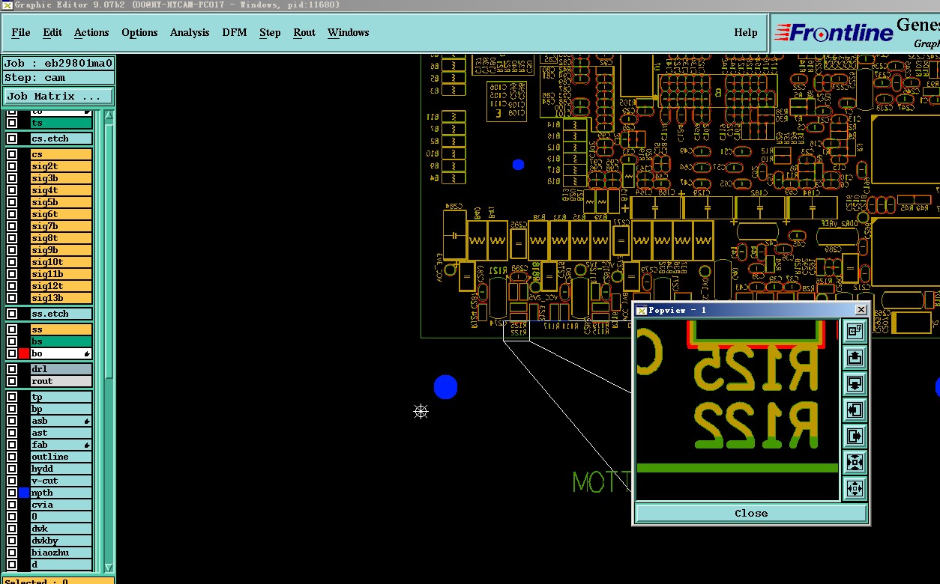
Task: Toggle the checkbox for the drl layer
Action: click(12, 369)
